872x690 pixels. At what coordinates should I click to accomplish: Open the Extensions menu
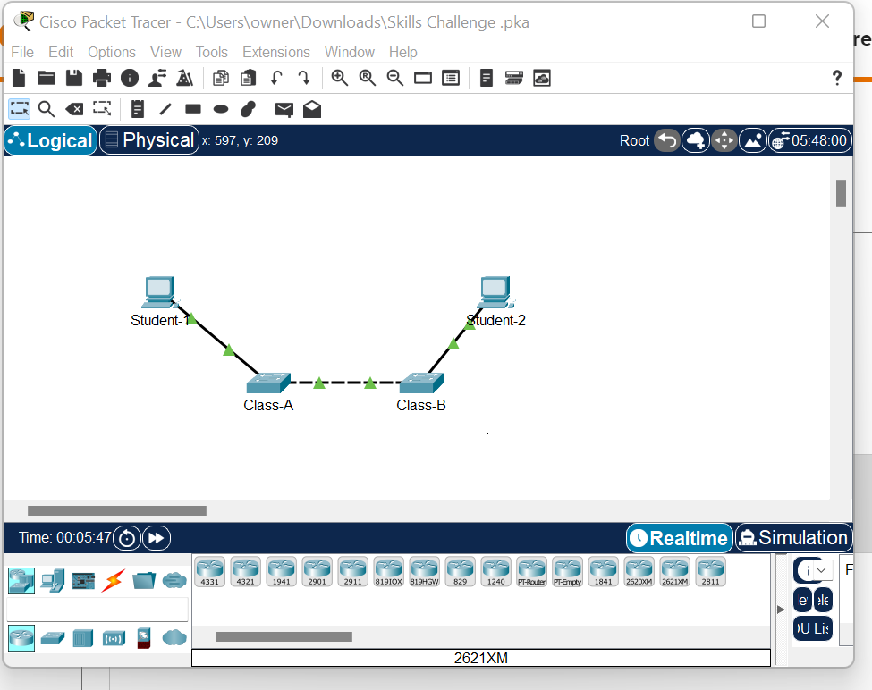(x=276, y=52)
